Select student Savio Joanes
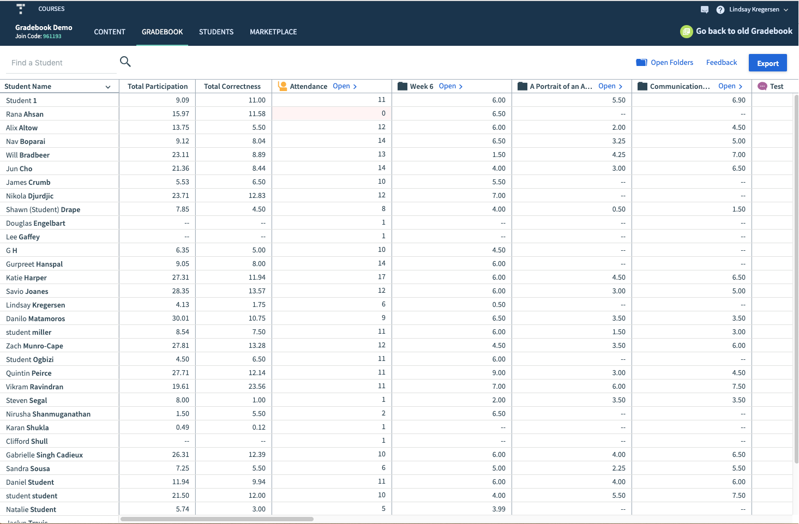This screenshot has height=524, width=799. click(27, 291)
